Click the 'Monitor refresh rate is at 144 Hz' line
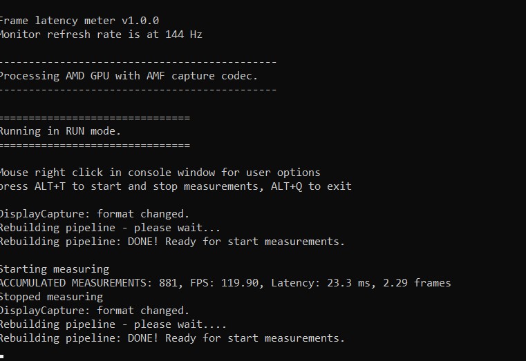526x361 pixels. point(101,35)
